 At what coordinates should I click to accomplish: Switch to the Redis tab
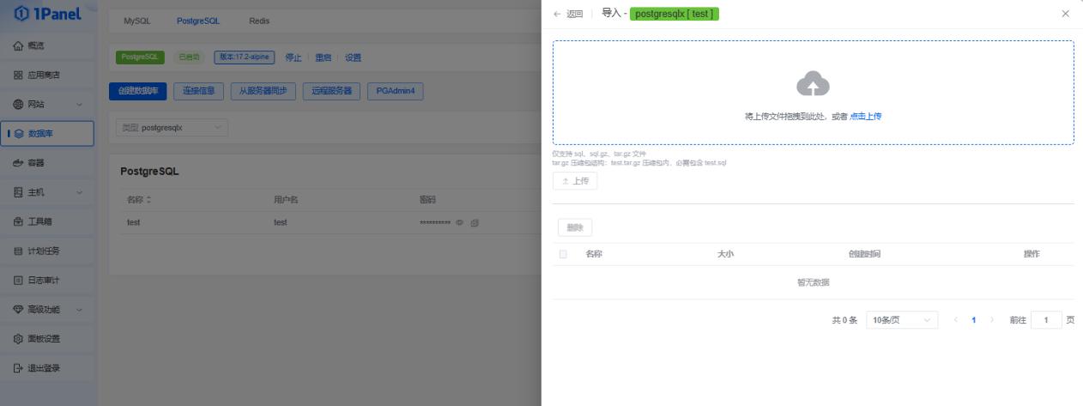pyautogui.click(x=258, y=21)
